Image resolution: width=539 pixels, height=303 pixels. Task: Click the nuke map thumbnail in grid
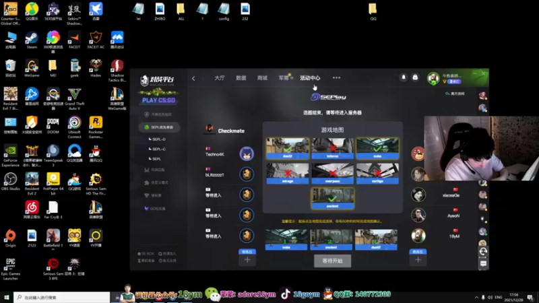click(x=377, y=148)
